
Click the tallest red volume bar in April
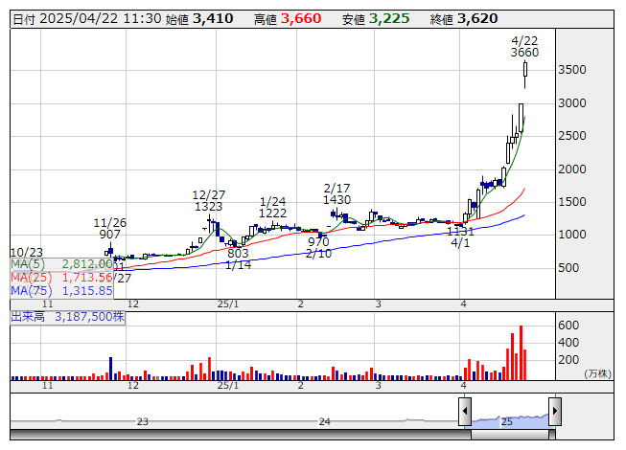pos(521,352)
